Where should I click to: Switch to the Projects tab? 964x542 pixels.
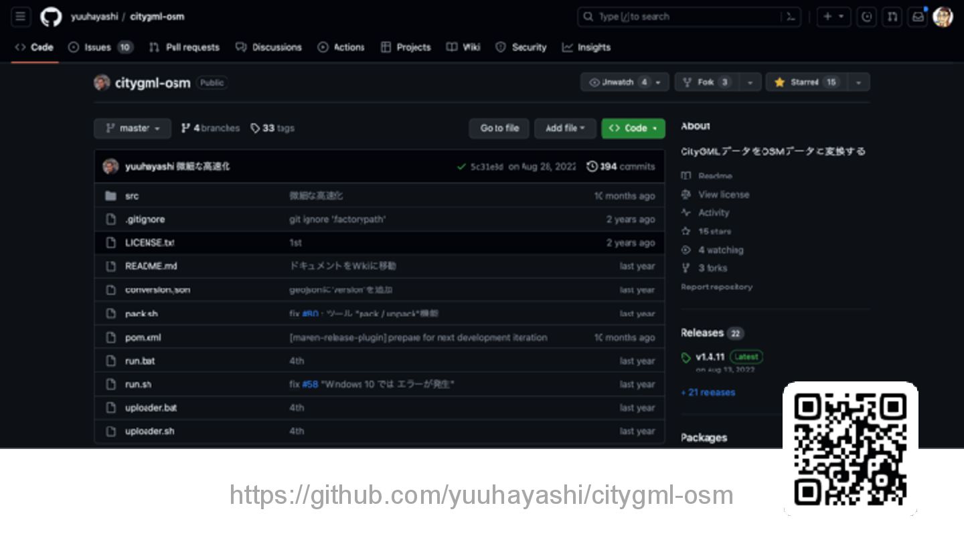pyautogui.click(x=406, y=48)
